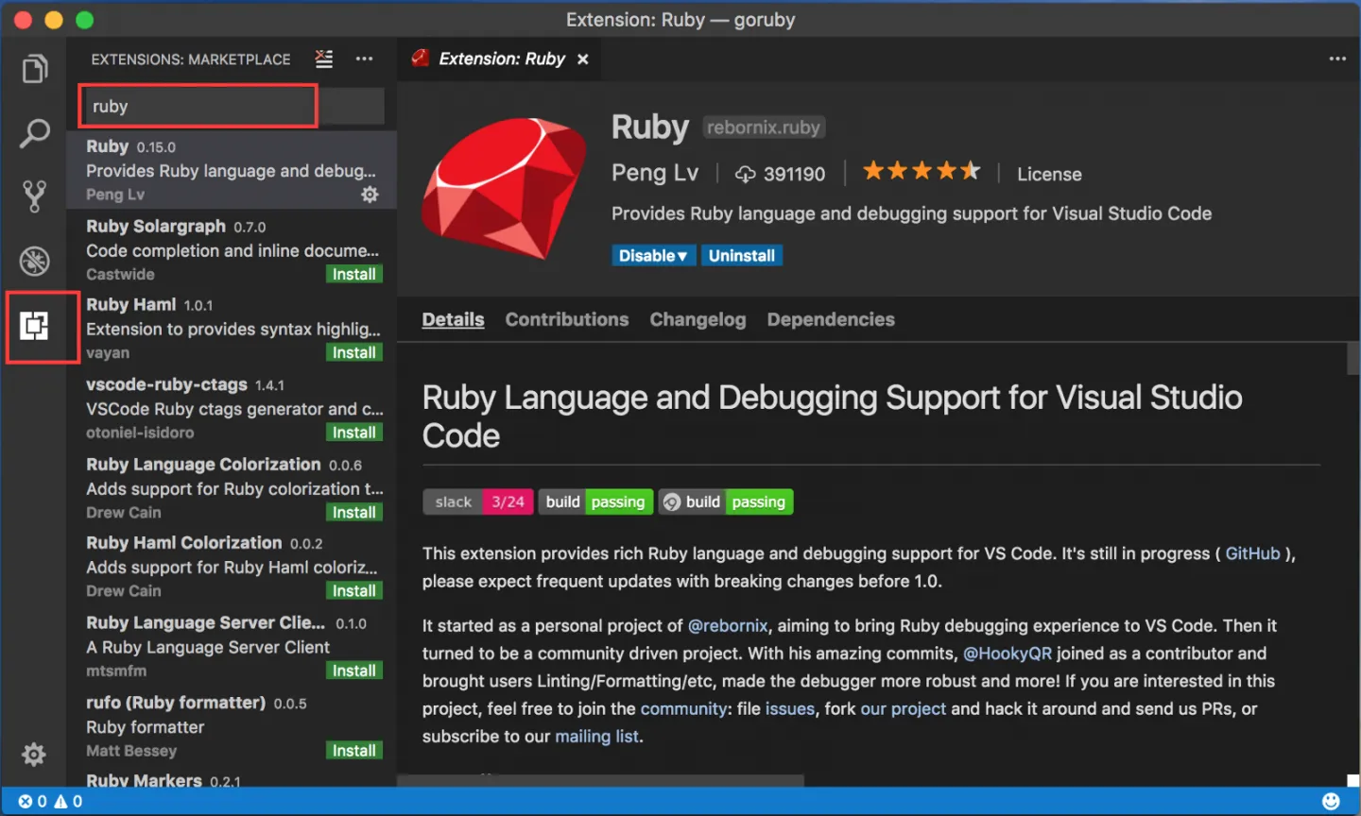Viewport: 1361px width, 816px height.
Task: Open the Disable dropdown button
Action: 654,255
